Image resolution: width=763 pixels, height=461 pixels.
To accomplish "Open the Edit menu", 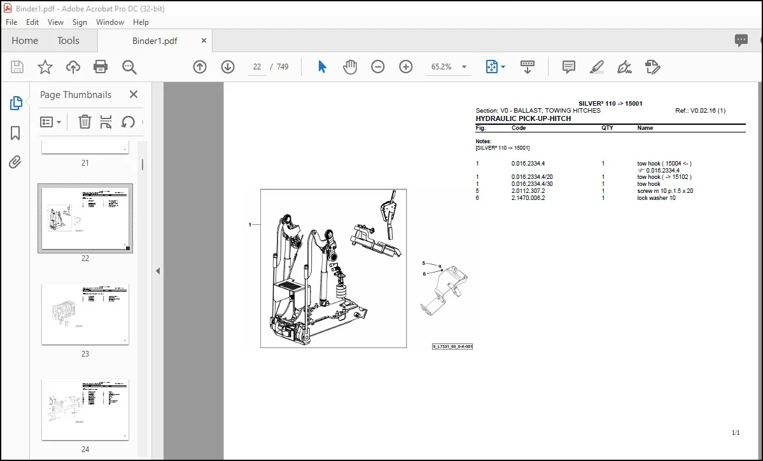I will tap(32, 22).
